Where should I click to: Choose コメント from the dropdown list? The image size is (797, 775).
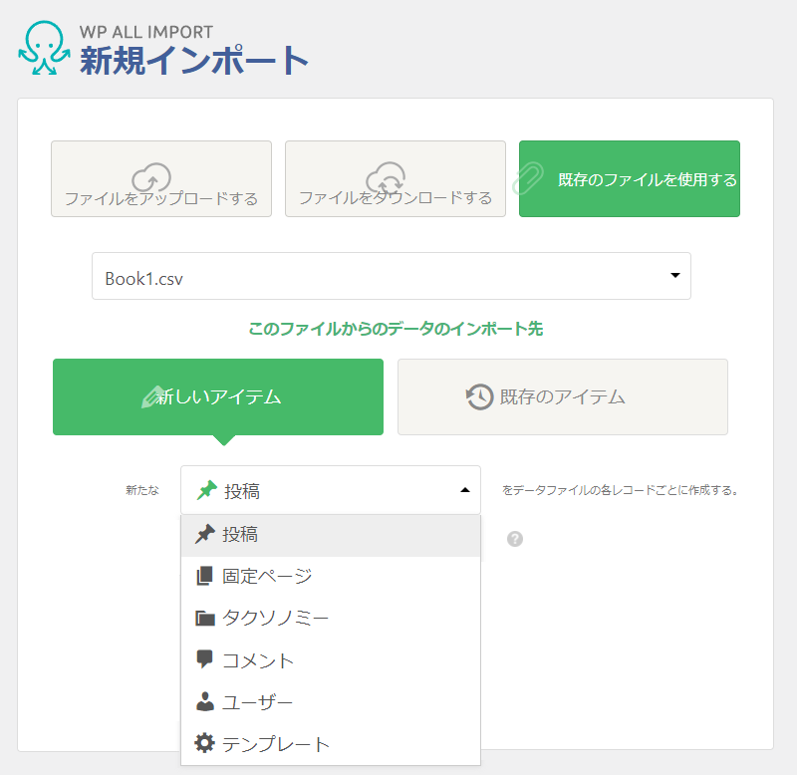pos(331,660)
